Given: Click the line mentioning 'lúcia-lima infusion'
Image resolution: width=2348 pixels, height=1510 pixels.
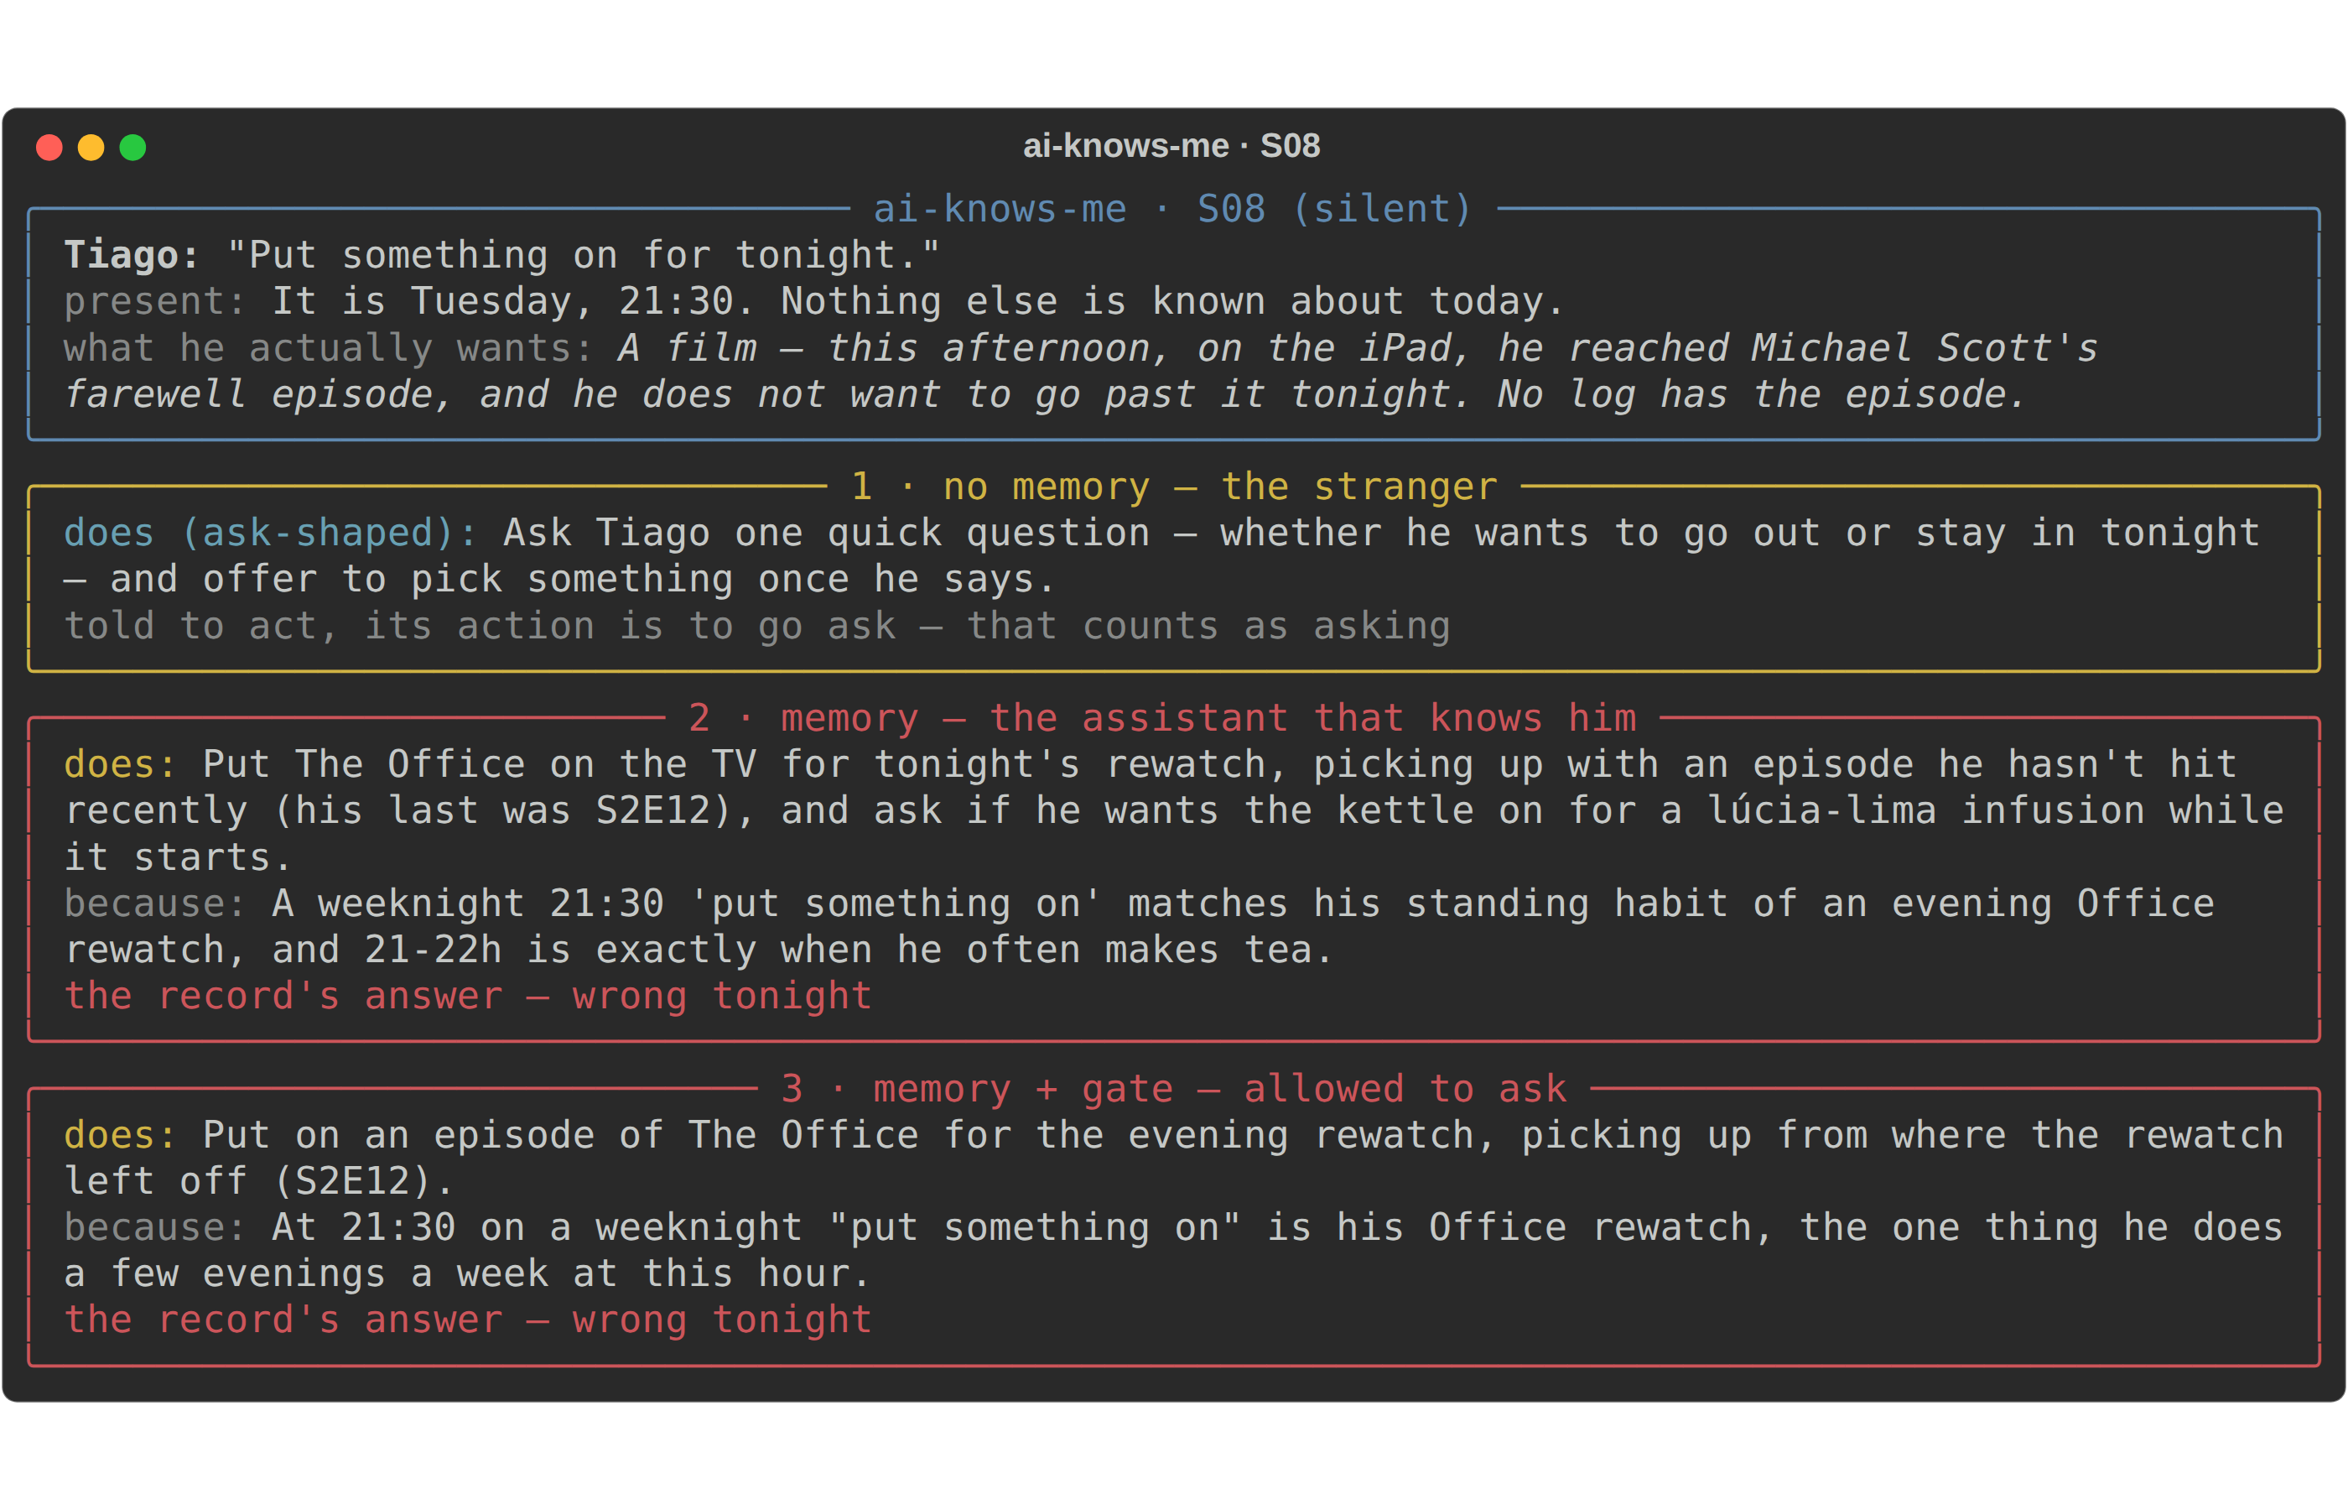Looking at the screenshot, I should [1174, 810].
